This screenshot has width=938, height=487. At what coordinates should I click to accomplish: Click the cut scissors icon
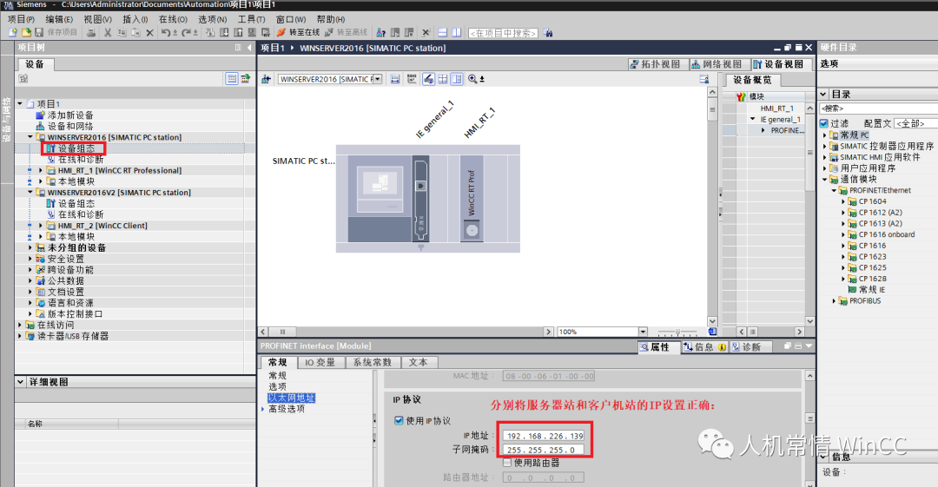[x=108, y=32]
